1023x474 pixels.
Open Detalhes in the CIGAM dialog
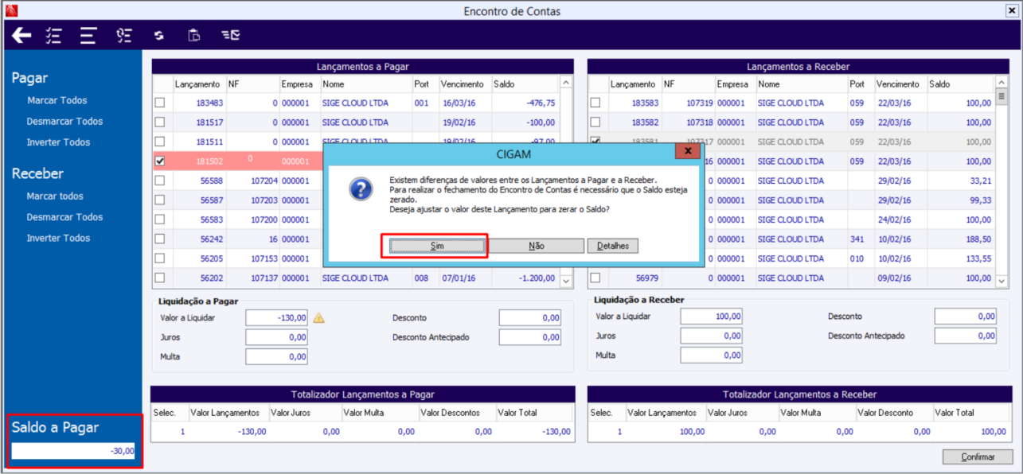pyautogui.click(x=613, y=246)
